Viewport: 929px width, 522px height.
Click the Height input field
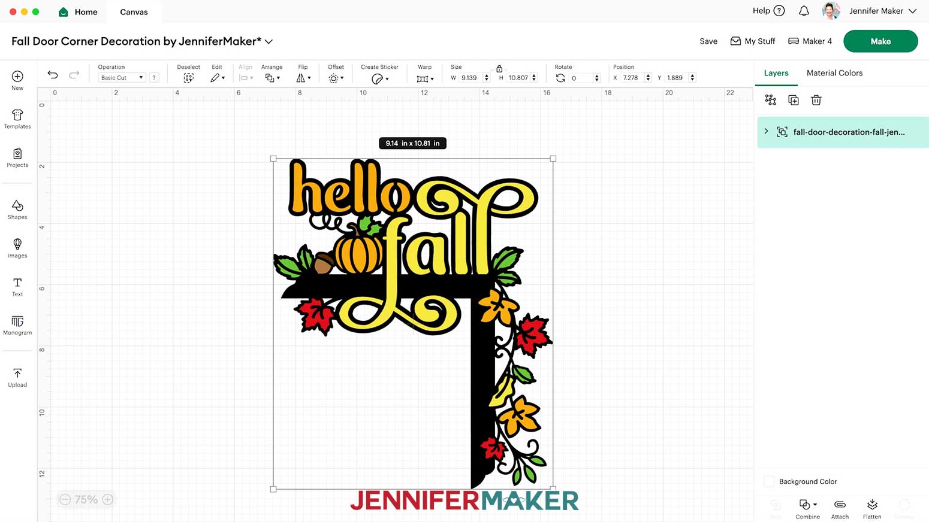(x=518, y=78)
